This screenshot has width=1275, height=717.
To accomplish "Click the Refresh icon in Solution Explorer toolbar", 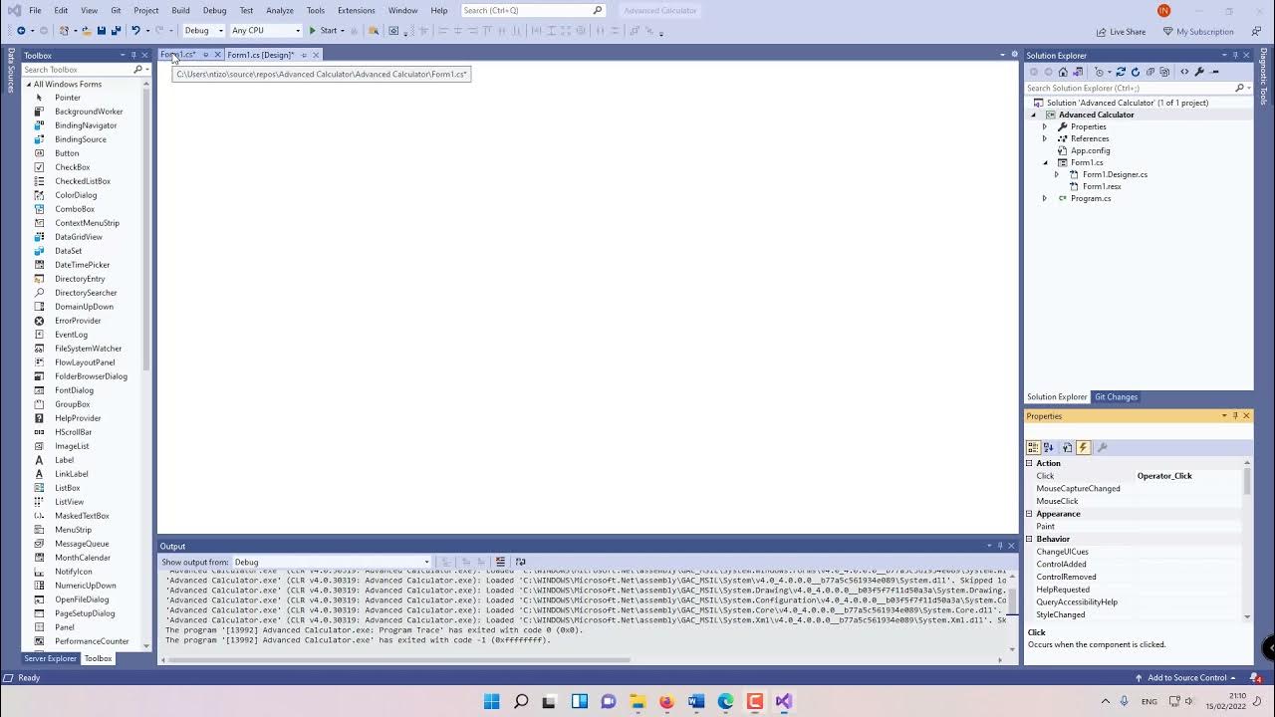I will (1135, 72).
